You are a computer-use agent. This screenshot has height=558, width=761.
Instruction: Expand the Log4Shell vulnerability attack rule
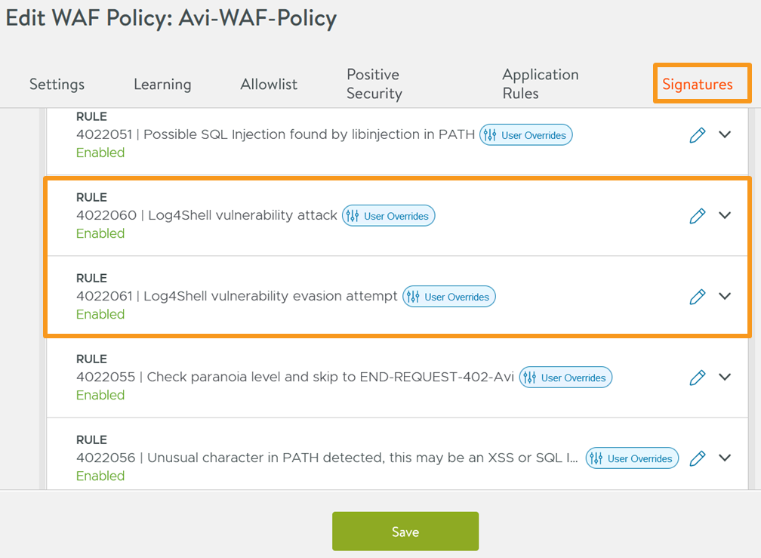(725, 215)
